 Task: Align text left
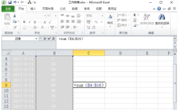[62, 22]
